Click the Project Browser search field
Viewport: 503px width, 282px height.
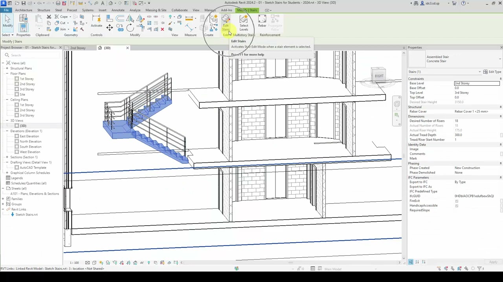31,55
